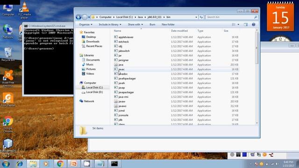The height and width of the screenshot is (168, 299).
Task: Launch Internet Explorer from taskbar
Action: click(20, 164)
